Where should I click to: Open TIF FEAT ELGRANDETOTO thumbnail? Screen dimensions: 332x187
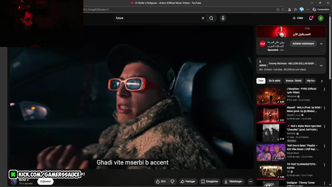click(271, 171)
